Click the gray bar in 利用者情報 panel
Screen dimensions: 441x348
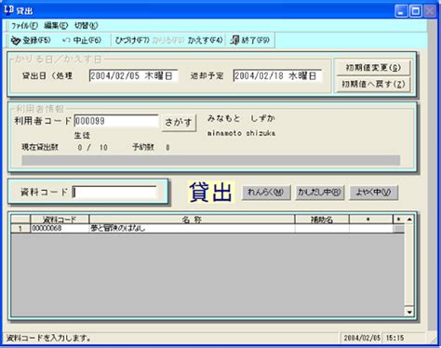pyautogui.click(x=211, y=160)
